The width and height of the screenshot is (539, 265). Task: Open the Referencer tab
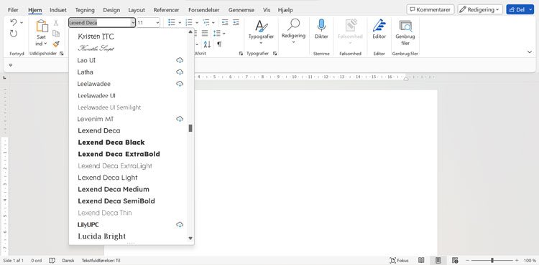click(x=167, y=10)
